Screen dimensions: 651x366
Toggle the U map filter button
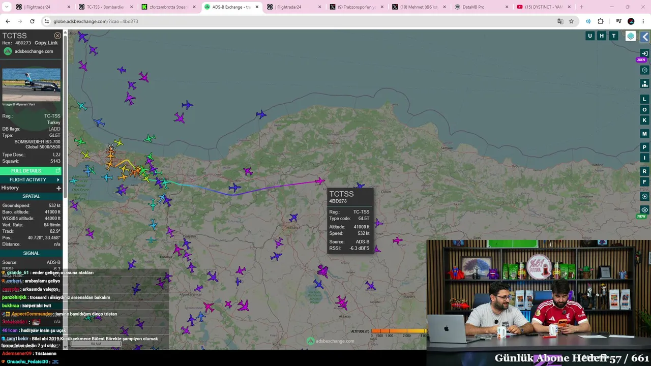click(590, 36)
